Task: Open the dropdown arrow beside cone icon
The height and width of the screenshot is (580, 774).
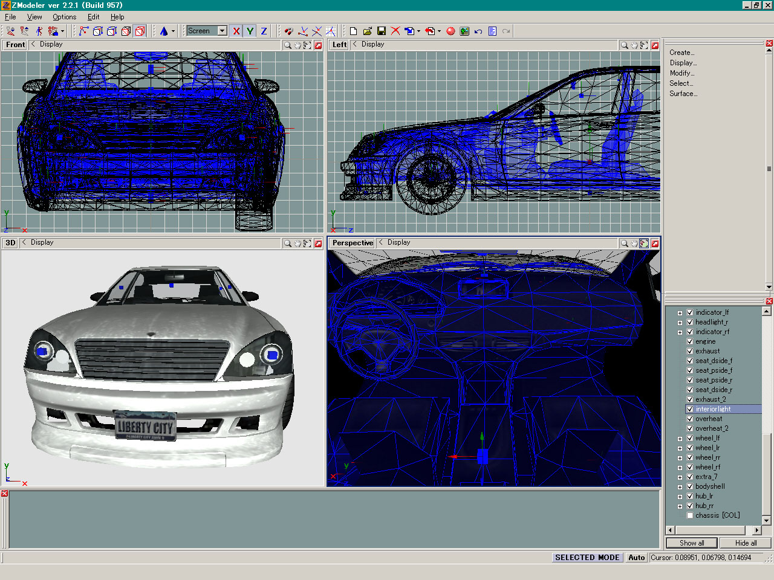Action: tap(173, 31)
